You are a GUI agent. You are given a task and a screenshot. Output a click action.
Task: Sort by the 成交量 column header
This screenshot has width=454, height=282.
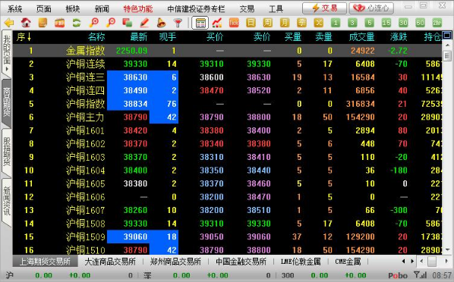(x=361, y=37)
